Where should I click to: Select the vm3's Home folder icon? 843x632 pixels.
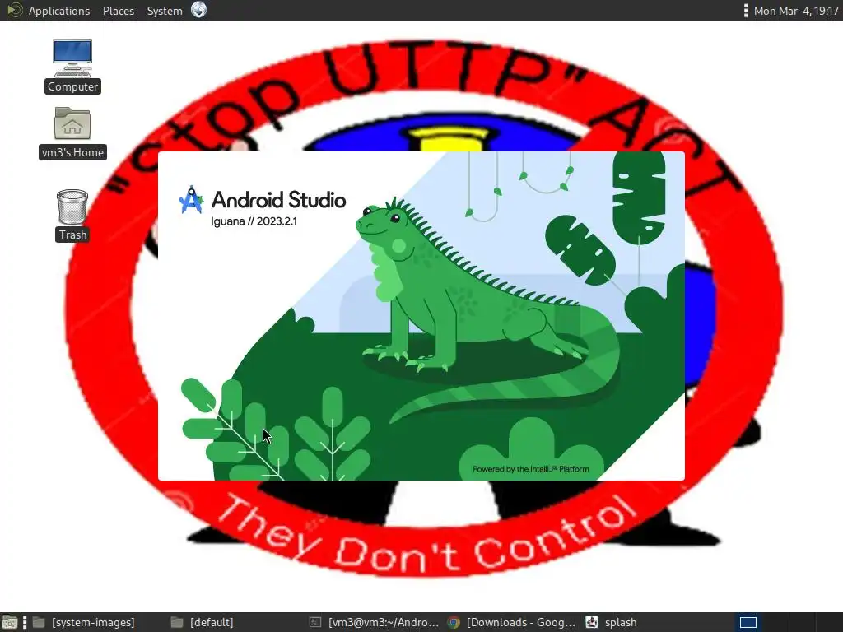pyautogui.click(x=72, y=132)
